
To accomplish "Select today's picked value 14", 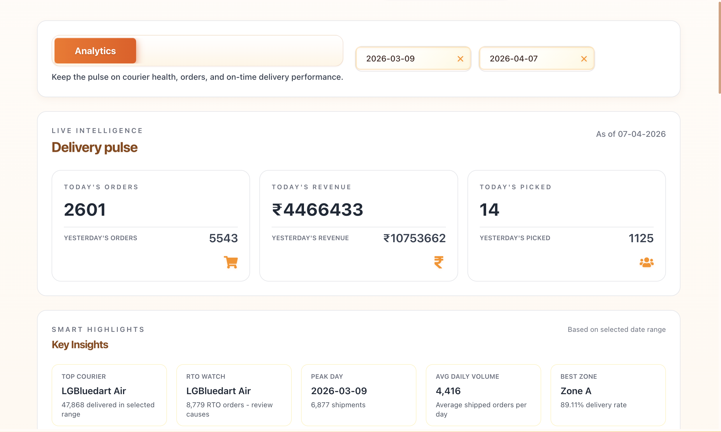I will pyautogui.click(x=490, y=210).
